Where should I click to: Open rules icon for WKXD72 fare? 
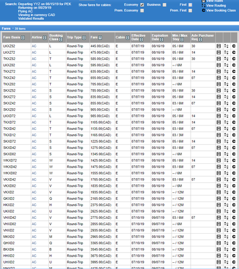click(219, 160)
